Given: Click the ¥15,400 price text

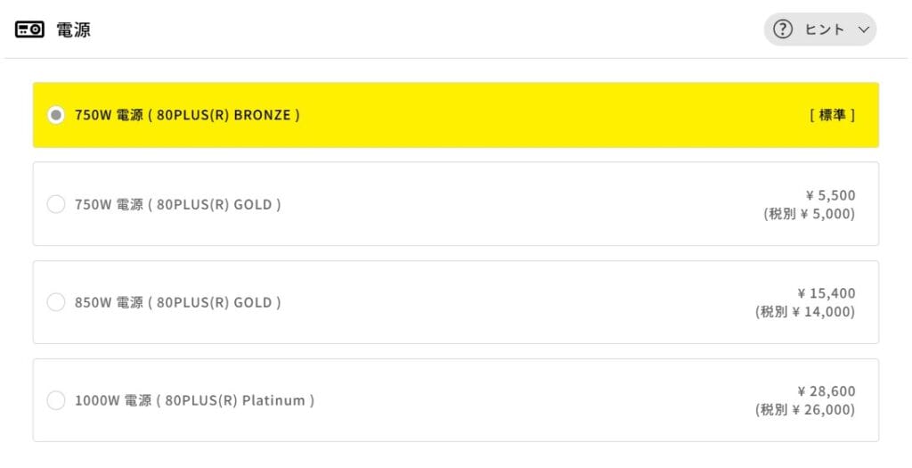Looking at the screenshot, I should click(x=826, y=293).
